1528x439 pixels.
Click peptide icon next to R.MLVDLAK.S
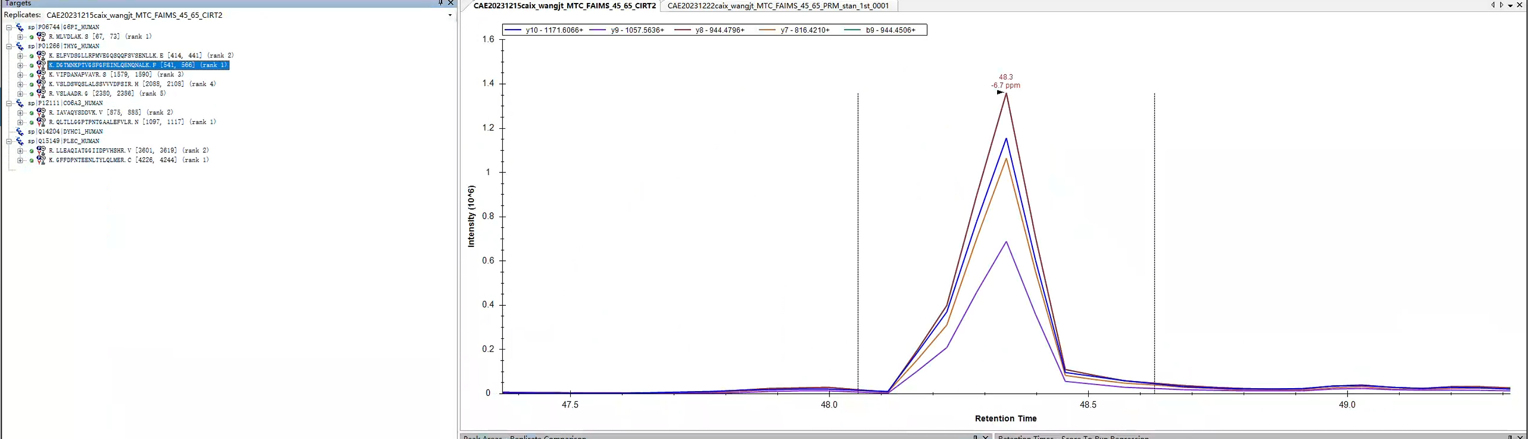tap(41, 37)
